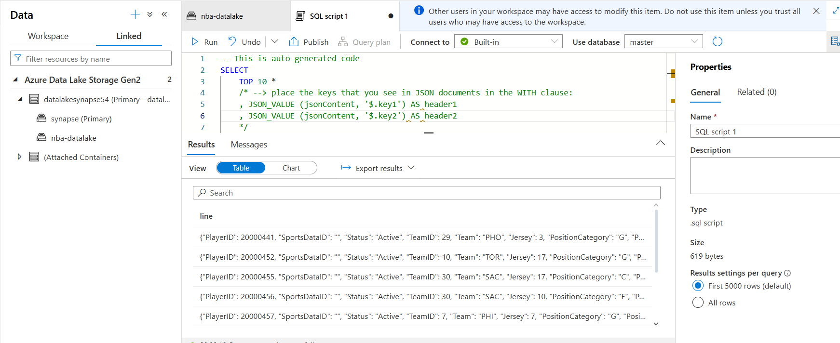Click the Description text area
Screen dimensions: 840x343
(765, 175)
